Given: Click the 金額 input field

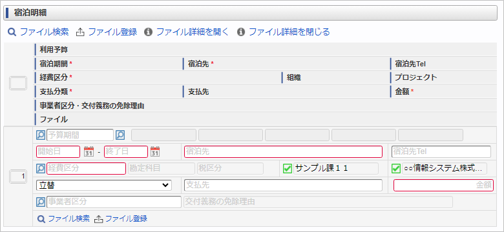Looking at the screenshot, I should pos(443,185).
